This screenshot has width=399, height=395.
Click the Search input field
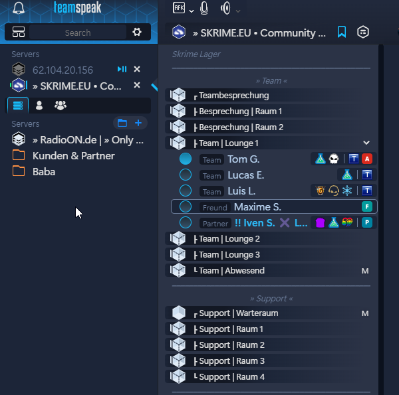pyautogui.click(x=77, y=33)
